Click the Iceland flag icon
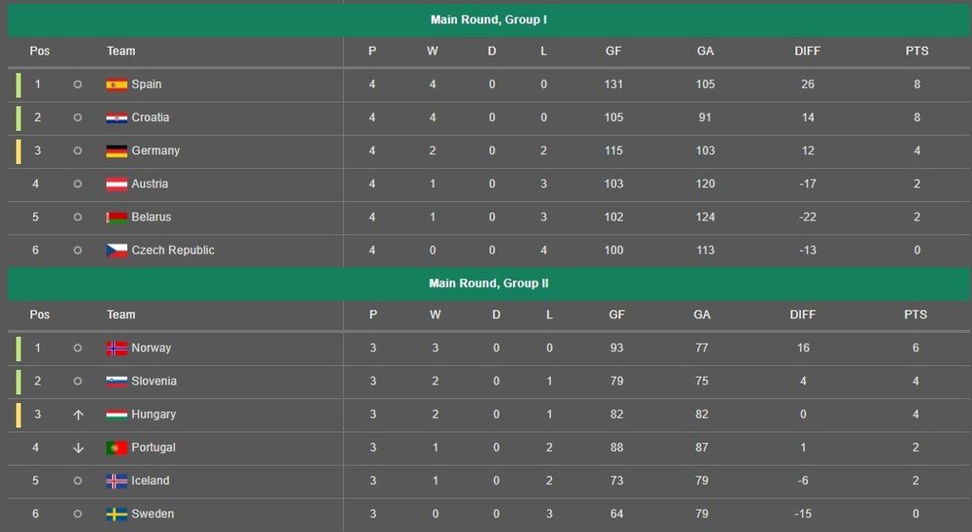Image resolution: width=972 pixels, height=532 pixels. 117,482
